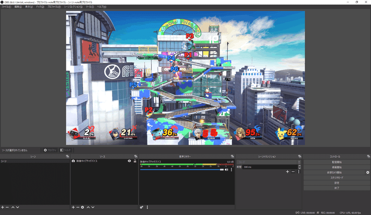Remove transition with minus icon

pos(293,172)
